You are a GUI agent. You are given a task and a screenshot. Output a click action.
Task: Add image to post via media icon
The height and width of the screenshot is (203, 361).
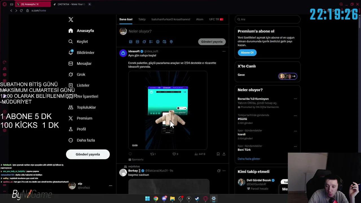(131, 42)
